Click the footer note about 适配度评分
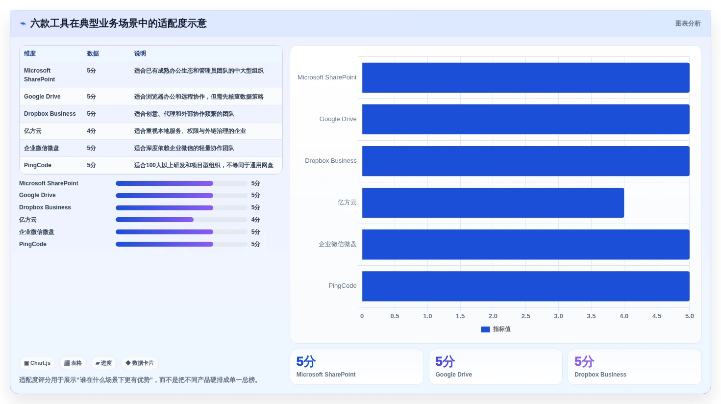The width and height of the screenshot is (721, 404). pyautogui.click(x=140, y=380)
